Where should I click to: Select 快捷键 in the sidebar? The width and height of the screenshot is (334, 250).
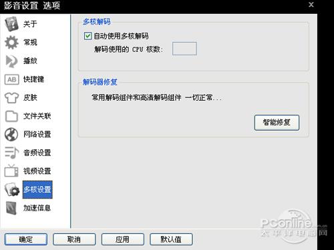(33, 79)
